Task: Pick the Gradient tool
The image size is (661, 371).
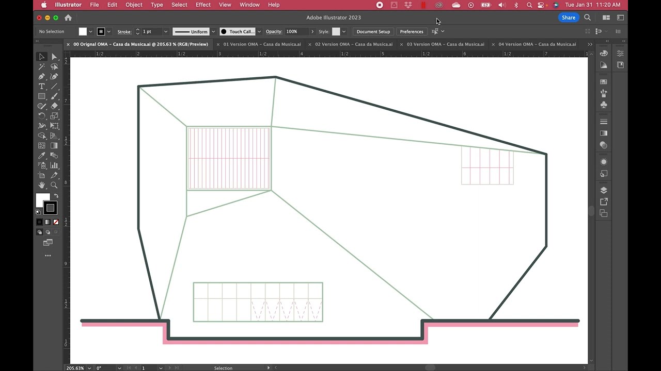Action: click(54, 146)
